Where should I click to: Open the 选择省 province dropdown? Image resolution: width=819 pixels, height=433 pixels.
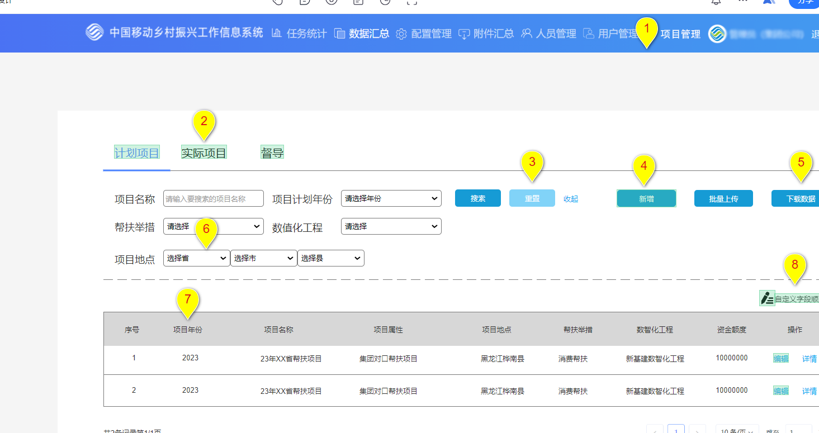[196, 258]
